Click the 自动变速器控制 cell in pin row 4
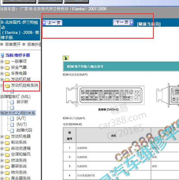Screen dimensions: 179x180 point(113,175)
